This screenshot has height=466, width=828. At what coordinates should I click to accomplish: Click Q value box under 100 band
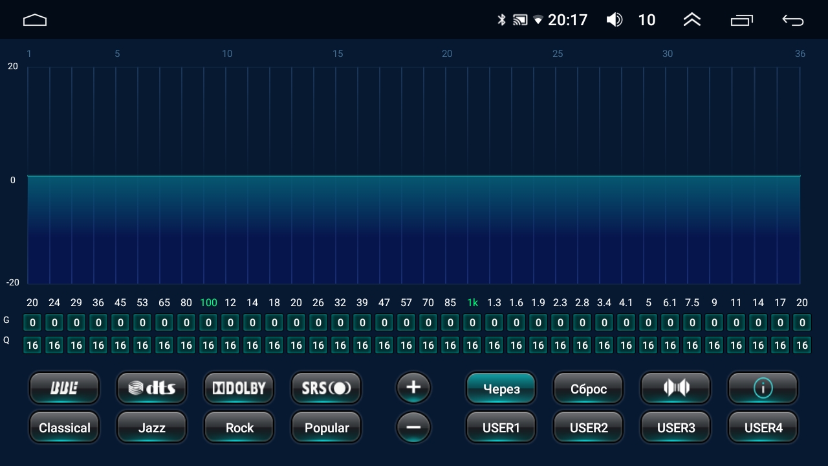pos(208,345)
